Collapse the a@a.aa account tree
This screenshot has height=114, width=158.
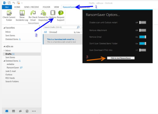(4, 46)
